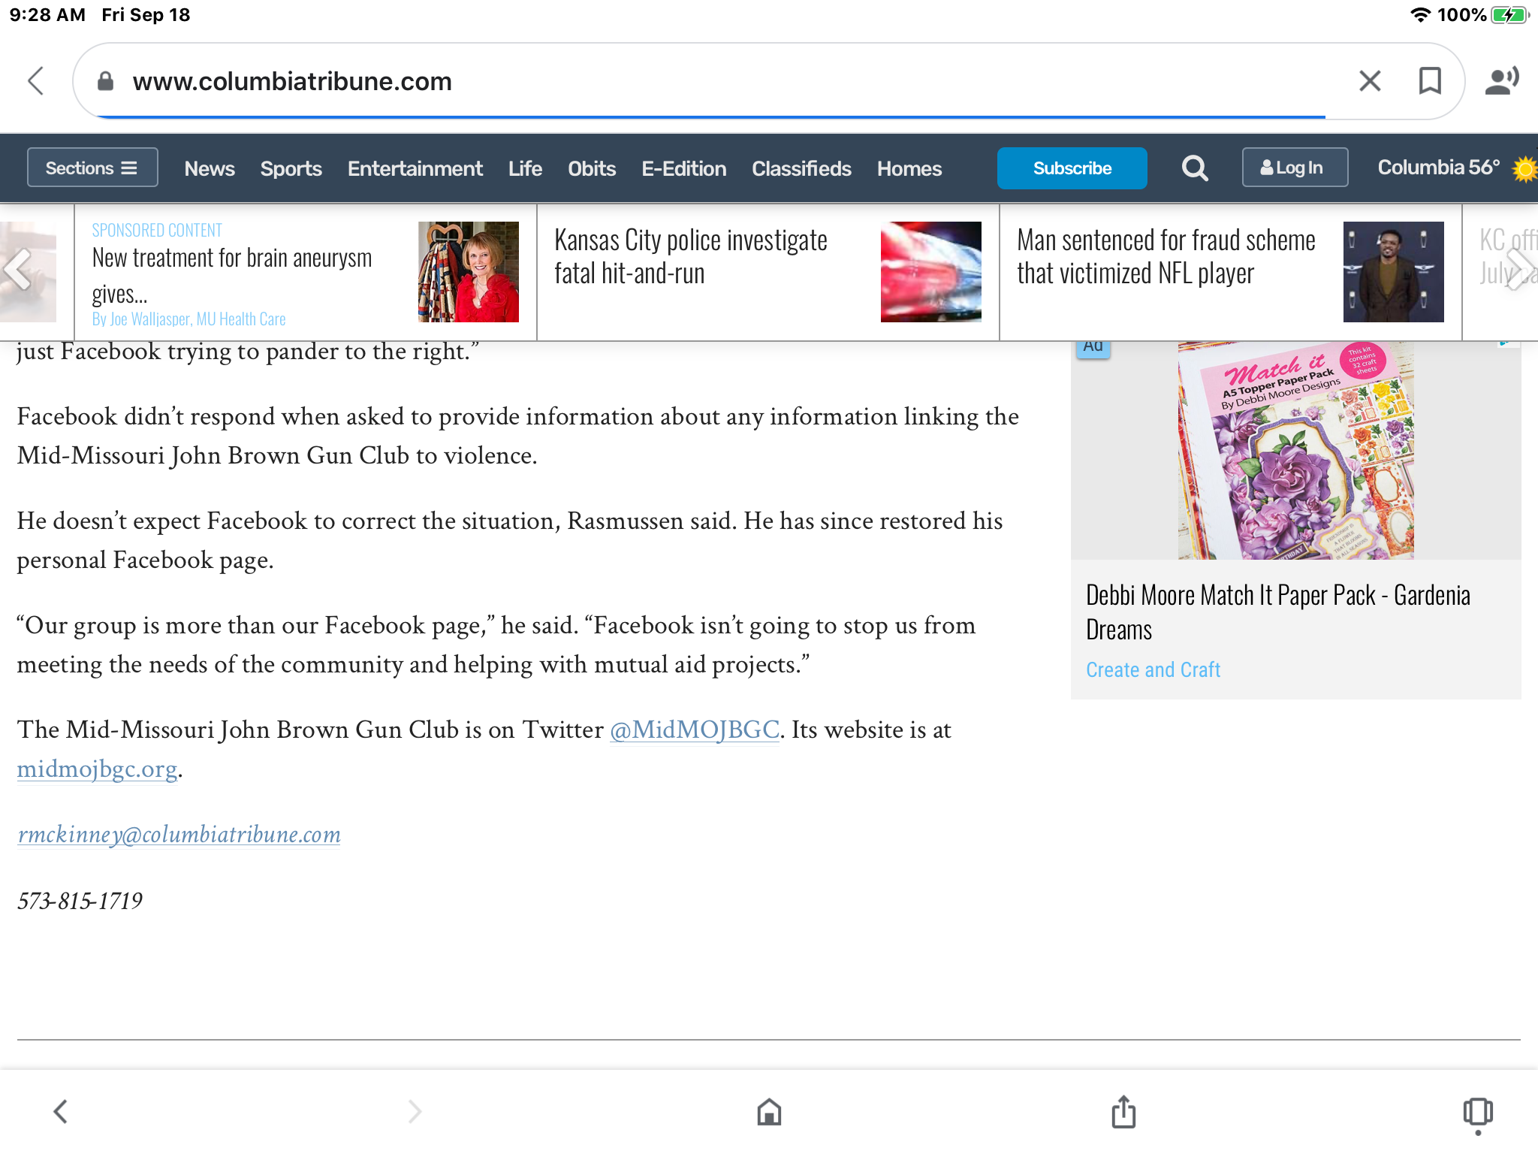Tap the lock icon in the address bar
1538x1154 pixels.
105,81
